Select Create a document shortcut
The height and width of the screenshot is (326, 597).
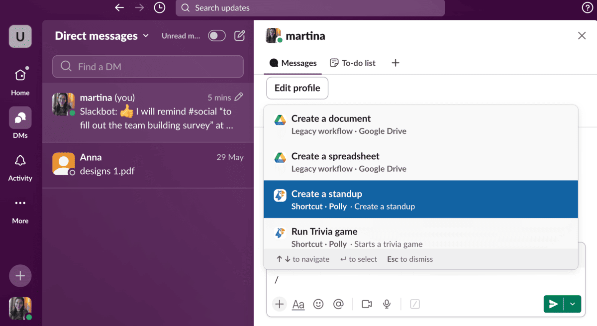click(x=421, y=124)
